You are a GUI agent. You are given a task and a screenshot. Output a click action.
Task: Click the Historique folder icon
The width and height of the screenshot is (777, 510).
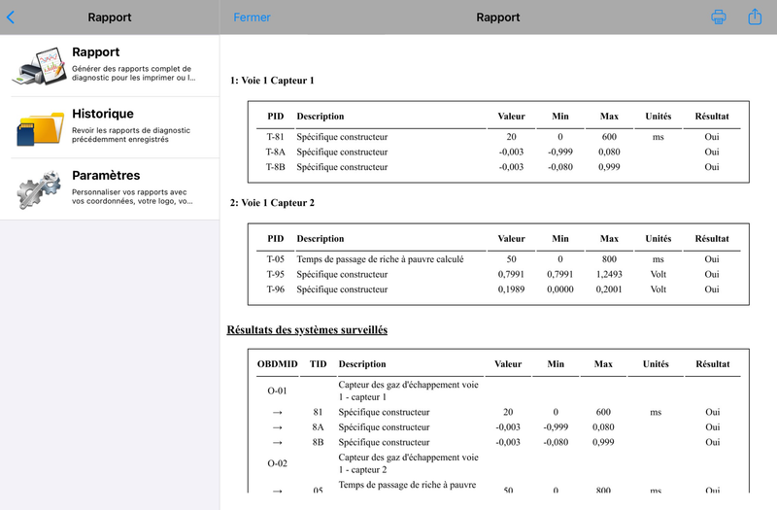click(40, 127)
